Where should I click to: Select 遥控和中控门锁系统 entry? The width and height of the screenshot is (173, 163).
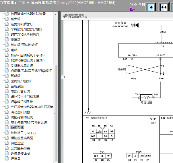25,97
